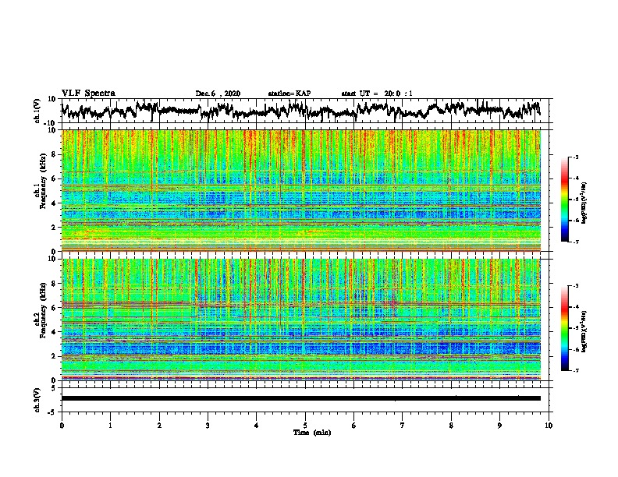Click the ch.2 color bar log(PSD) label
The image size is (618, 477).
584,331
